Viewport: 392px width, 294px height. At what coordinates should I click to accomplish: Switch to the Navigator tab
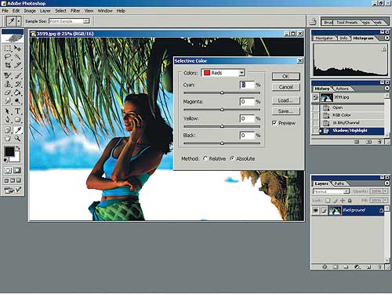pyautogui.click(x=324, y=38)
